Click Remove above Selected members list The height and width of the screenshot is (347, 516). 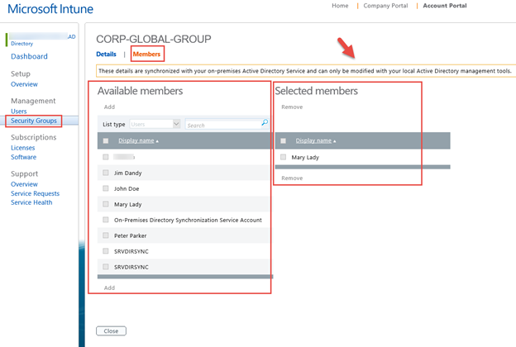click(292, 107)
